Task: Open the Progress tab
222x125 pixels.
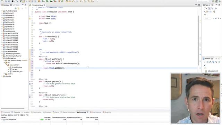Action: (x=47, y=112)
